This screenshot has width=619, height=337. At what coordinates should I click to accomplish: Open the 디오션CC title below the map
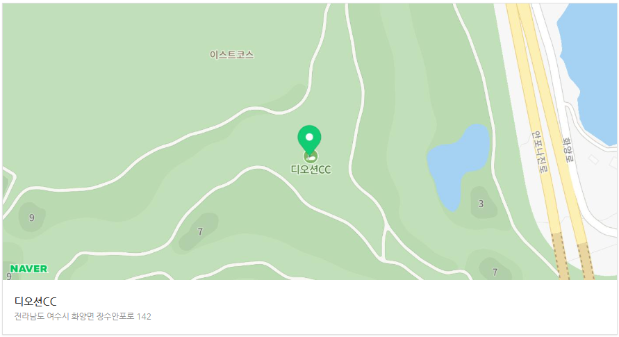click(35, 302)
